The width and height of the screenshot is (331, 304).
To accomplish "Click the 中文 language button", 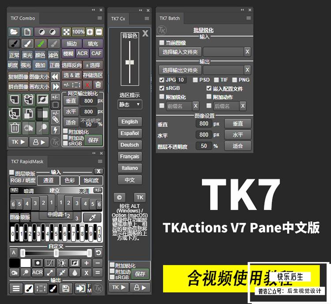I will point(130,180).
